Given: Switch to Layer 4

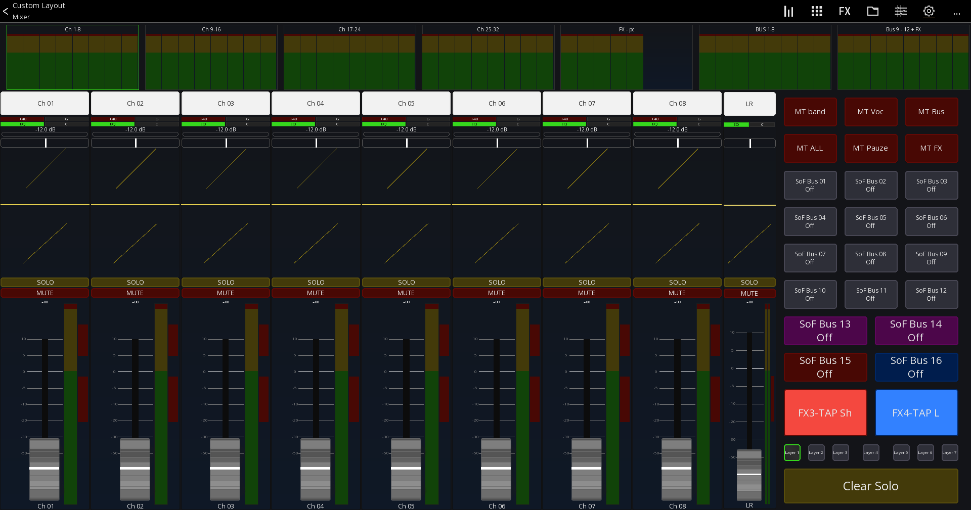Looking at the screenshot, I should (x=870, y=452).
